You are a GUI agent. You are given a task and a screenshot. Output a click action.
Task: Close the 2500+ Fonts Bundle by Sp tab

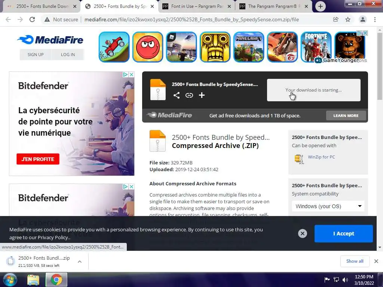(x=152, y=7)
